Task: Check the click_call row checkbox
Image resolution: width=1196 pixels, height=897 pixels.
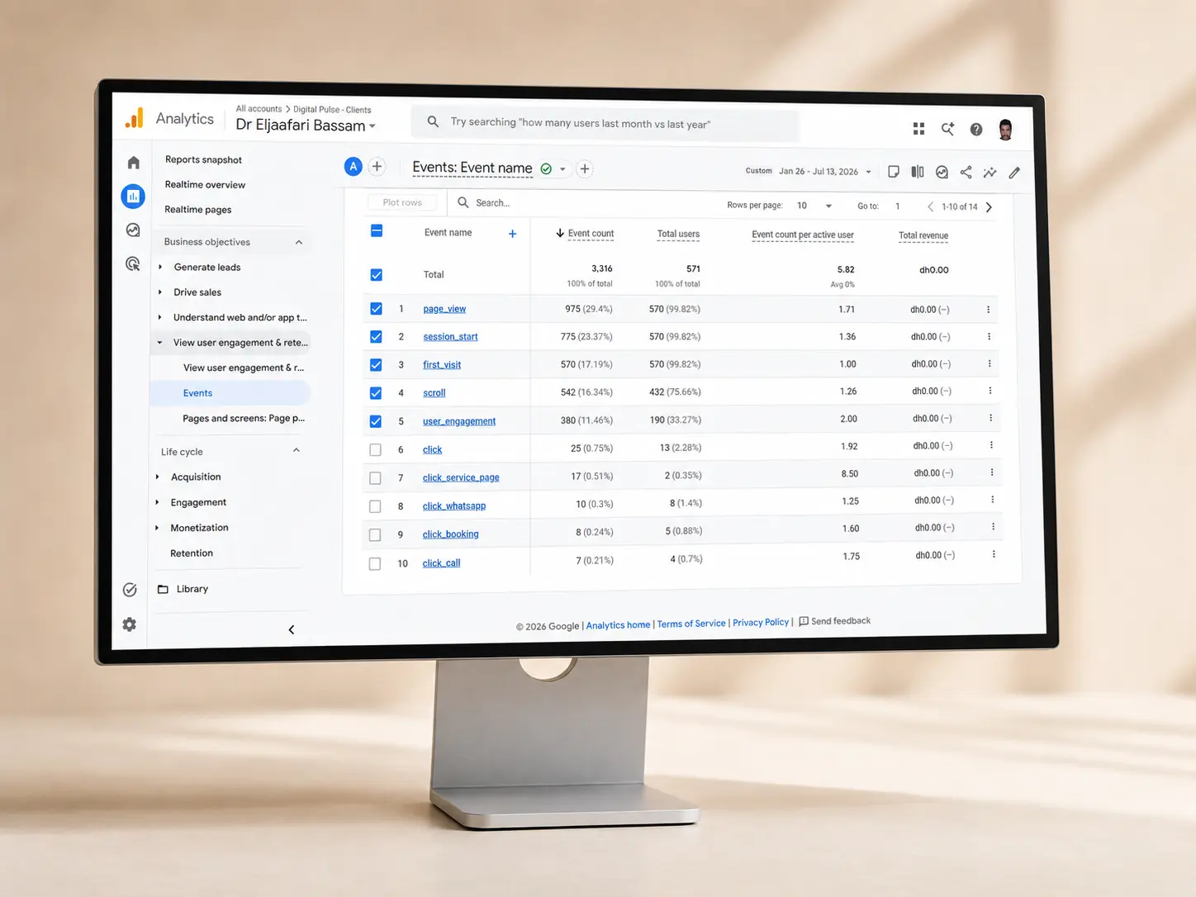Action: click(375, 563)
